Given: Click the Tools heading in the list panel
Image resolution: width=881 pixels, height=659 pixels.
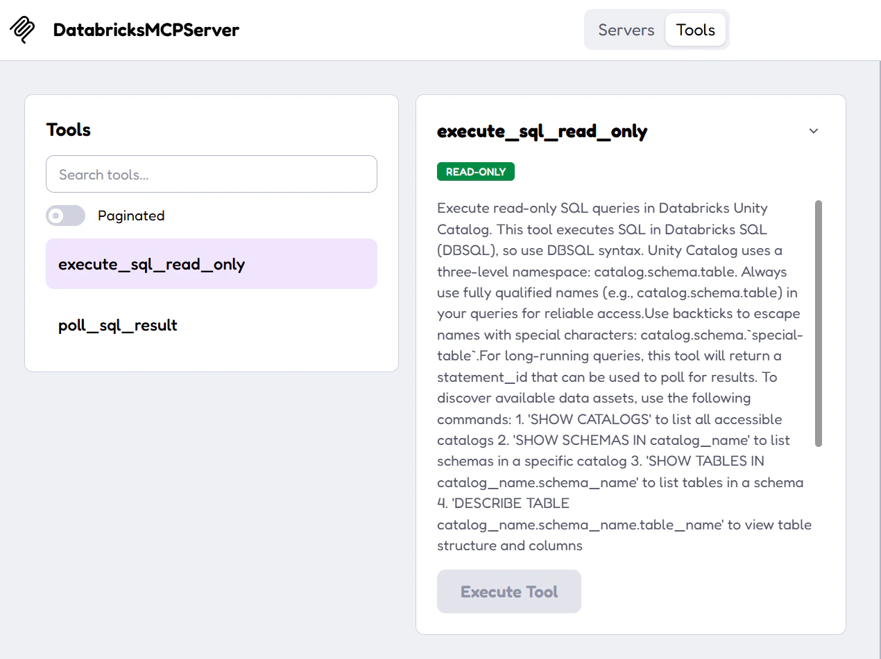Looking at the screenshot, I should (69, 130).
